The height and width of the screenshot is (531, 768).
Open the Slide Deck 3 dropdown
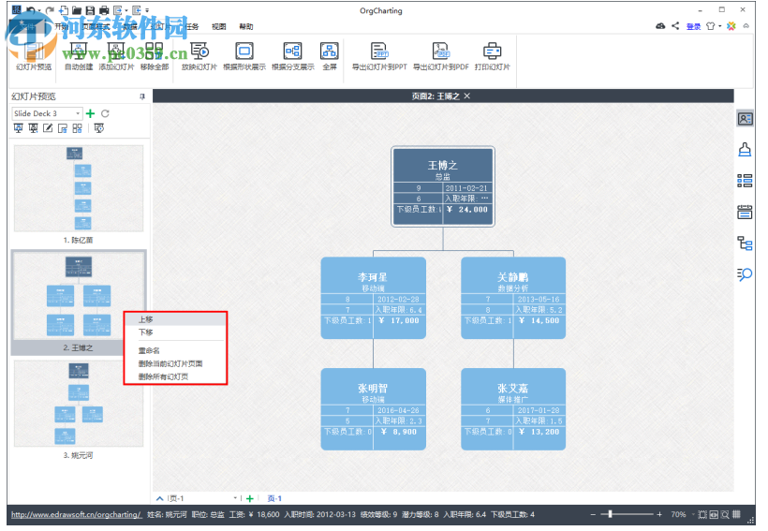tap(47, 113)
